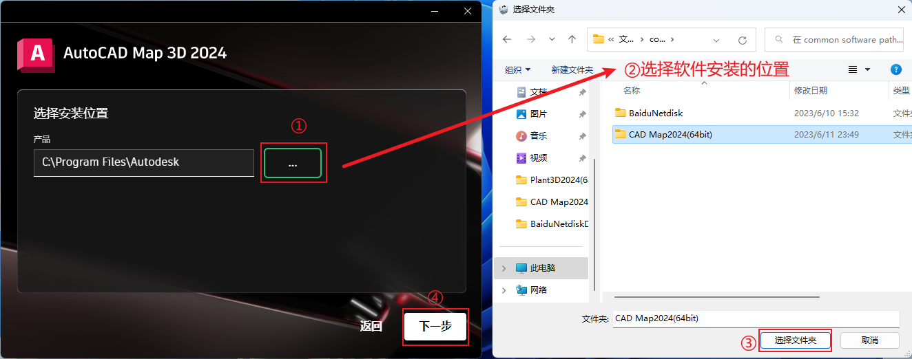Viewport: 912px width, 359px height.
Task: Sort by the 名称 column header
Action: 632,90
